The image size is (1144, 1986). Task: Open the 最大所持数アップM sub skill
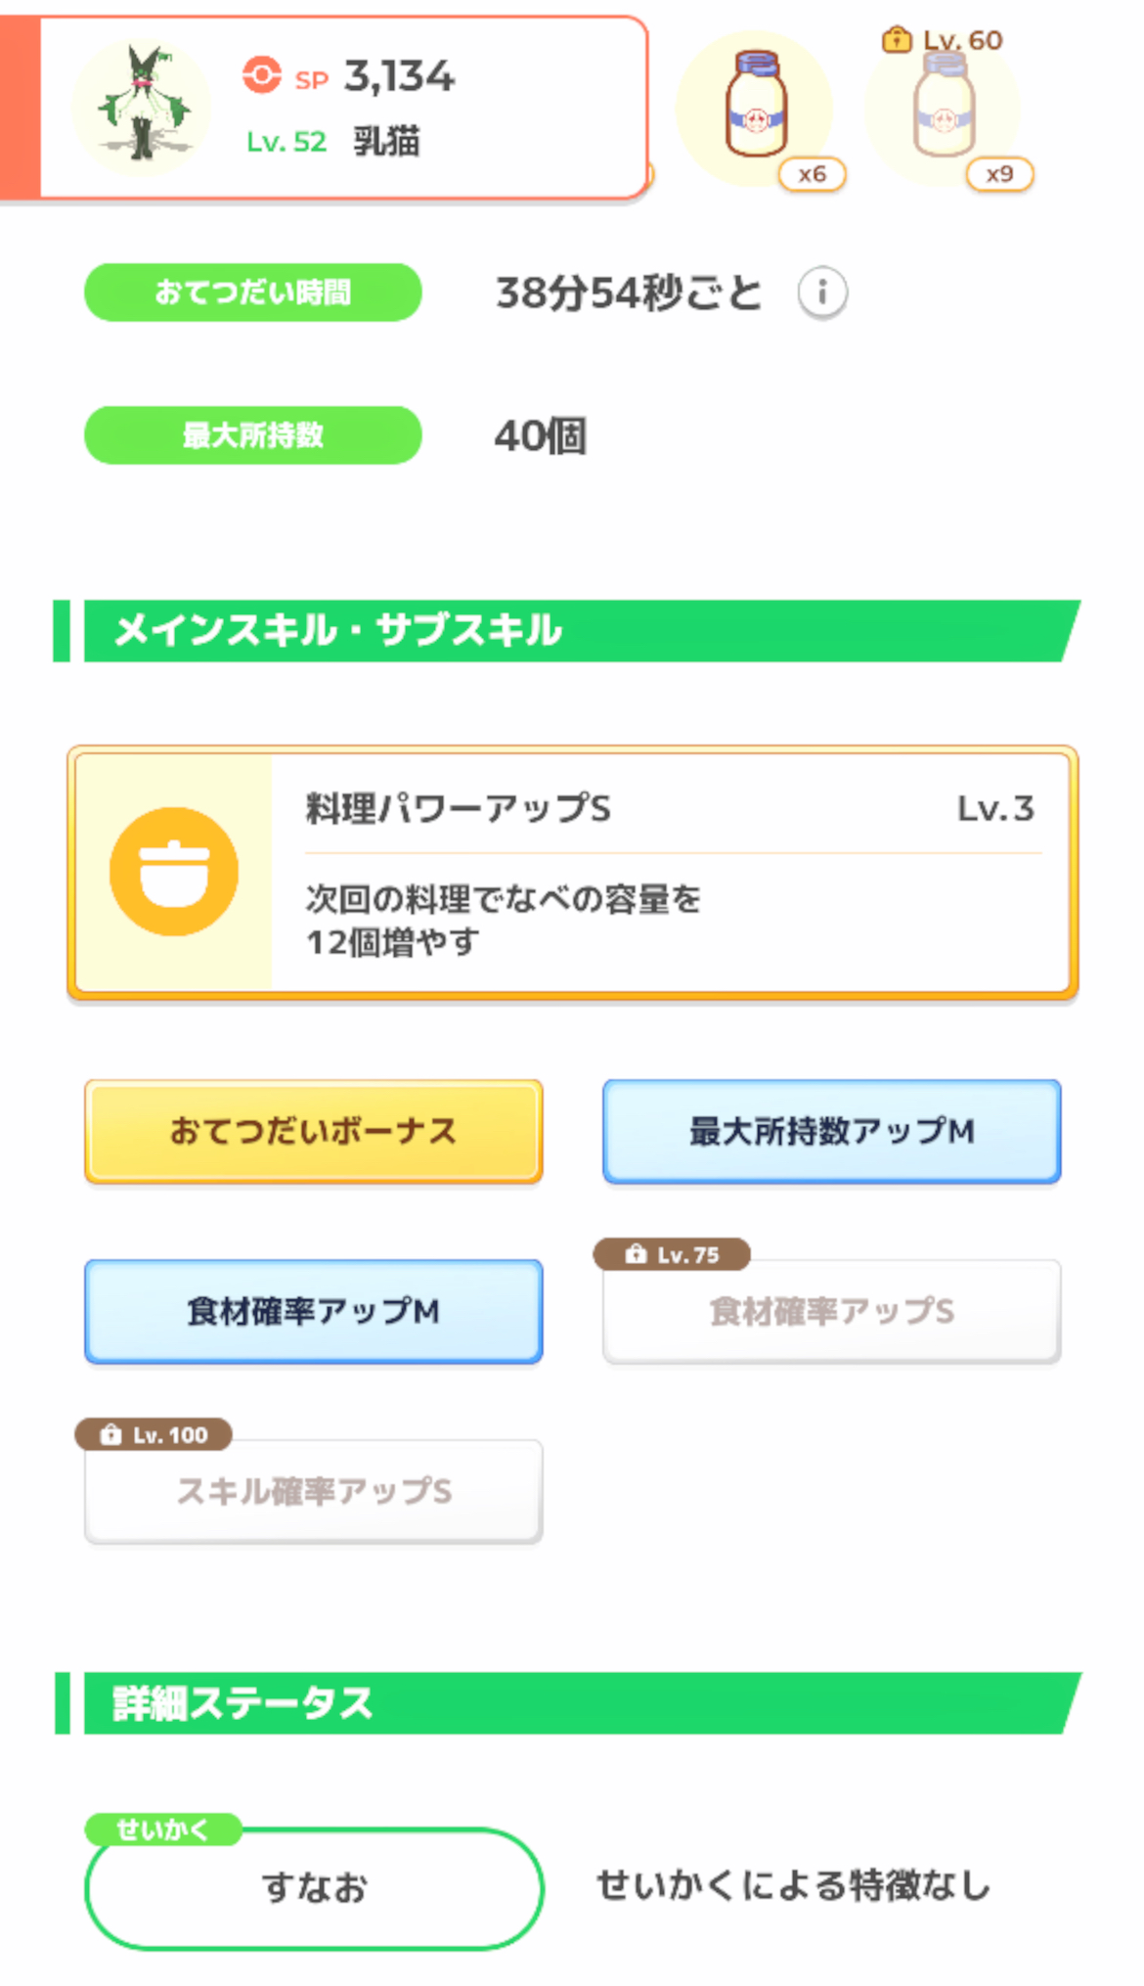point(831,1131)
